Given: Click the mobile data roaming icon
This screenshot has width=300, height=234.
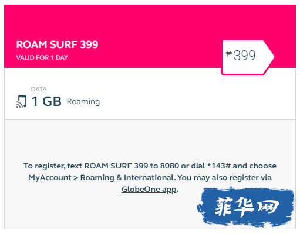Looking at the screenshot, I should pos(21,101).
